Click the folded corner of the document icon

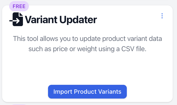(x=21, y=14)
